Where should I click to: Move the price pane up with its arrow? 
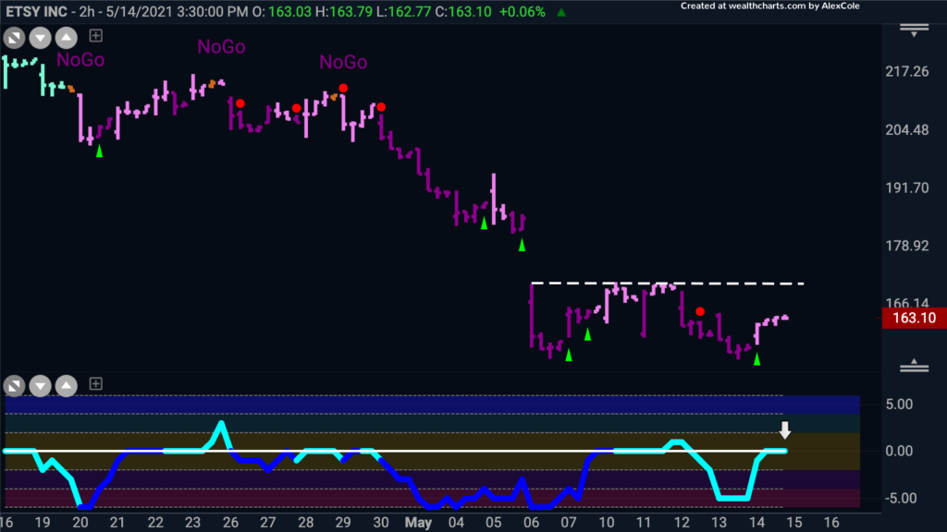tap(68, 38)
